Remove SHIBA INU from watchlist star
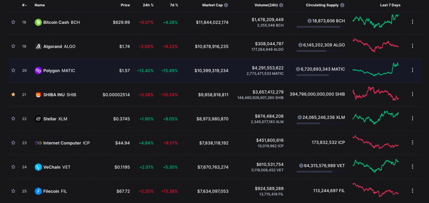Screen dimensions: 429x203 [13, 94]
